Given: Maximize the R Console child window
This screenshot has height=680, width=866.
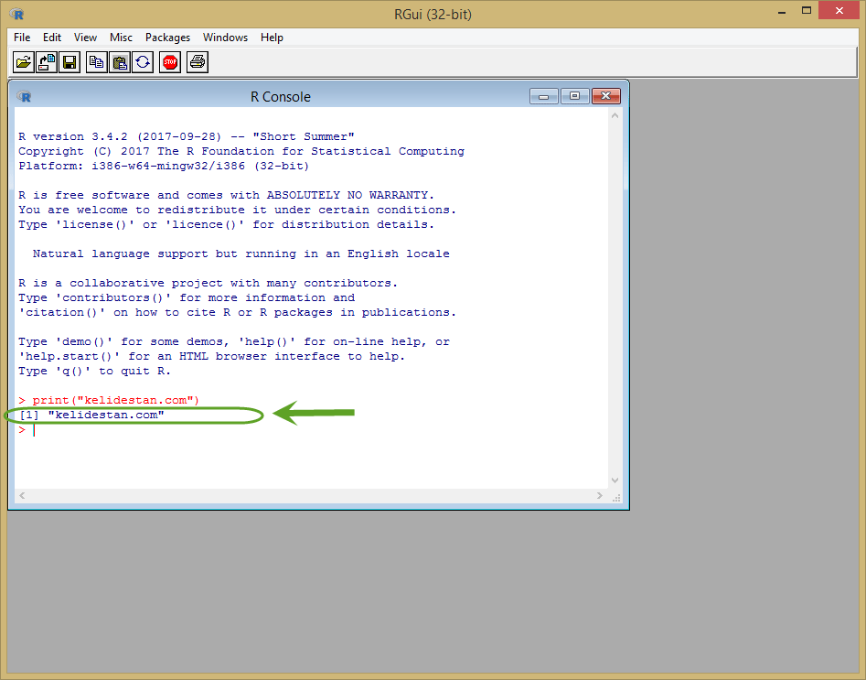Looking at the screenshot, I should click(x=574, y=96).
